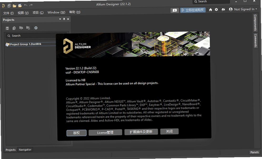Viewport: 262px width, 159px height.
Task: Click the Copyright © 2022 Altium Limited text
Action: tap(88, 98)
